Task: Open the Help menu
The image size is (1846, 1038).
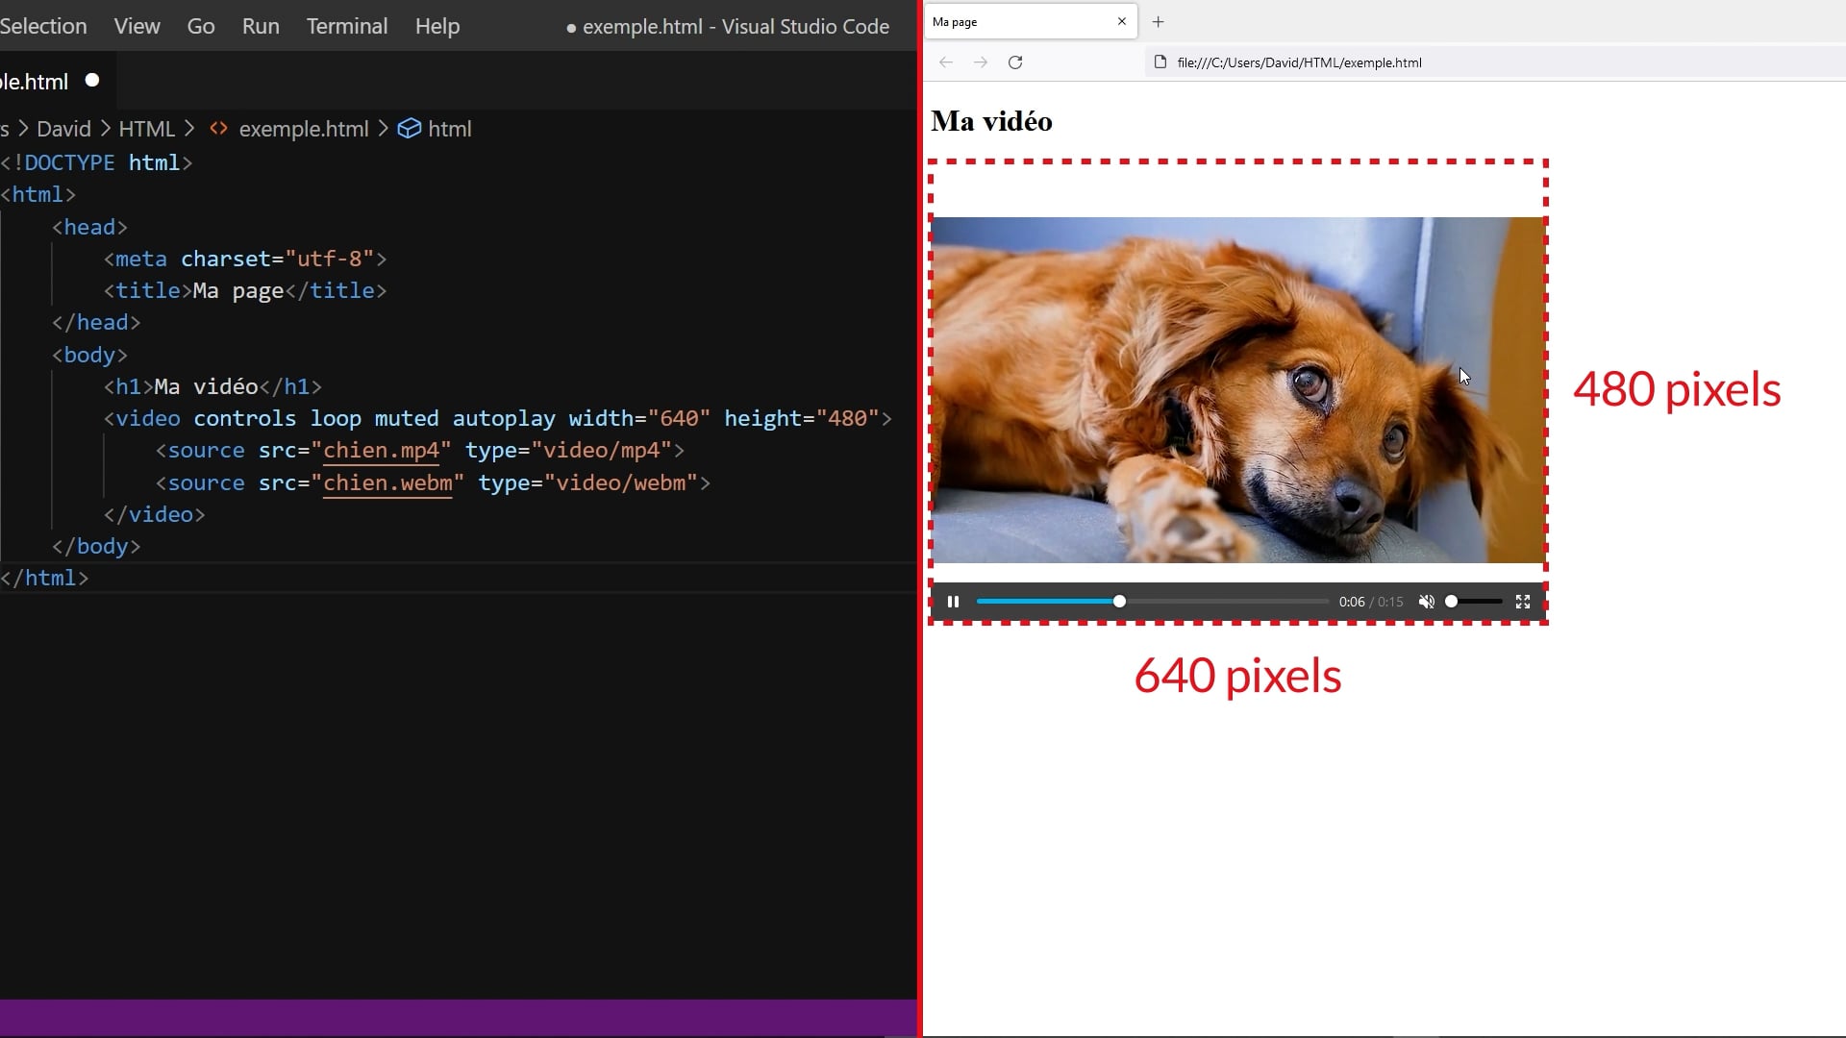Action: [437, 26]
